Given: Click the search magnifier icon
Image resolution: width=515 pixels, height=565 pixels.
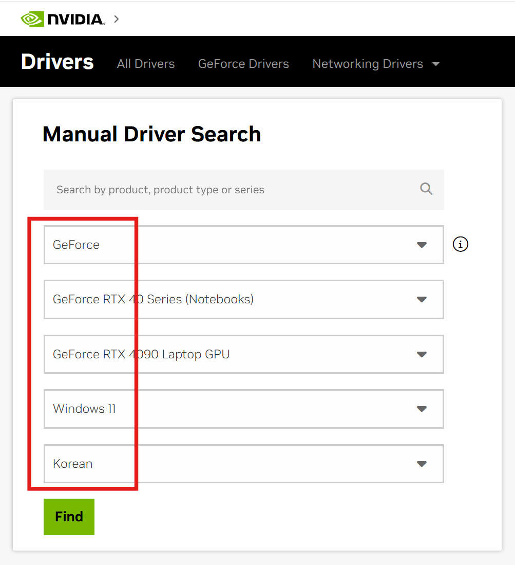Looking at the screenshot, I should coord(426,189).
